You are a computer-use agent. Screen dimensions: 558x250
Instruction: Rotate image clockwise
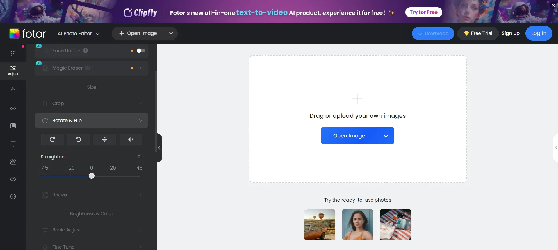52,140
